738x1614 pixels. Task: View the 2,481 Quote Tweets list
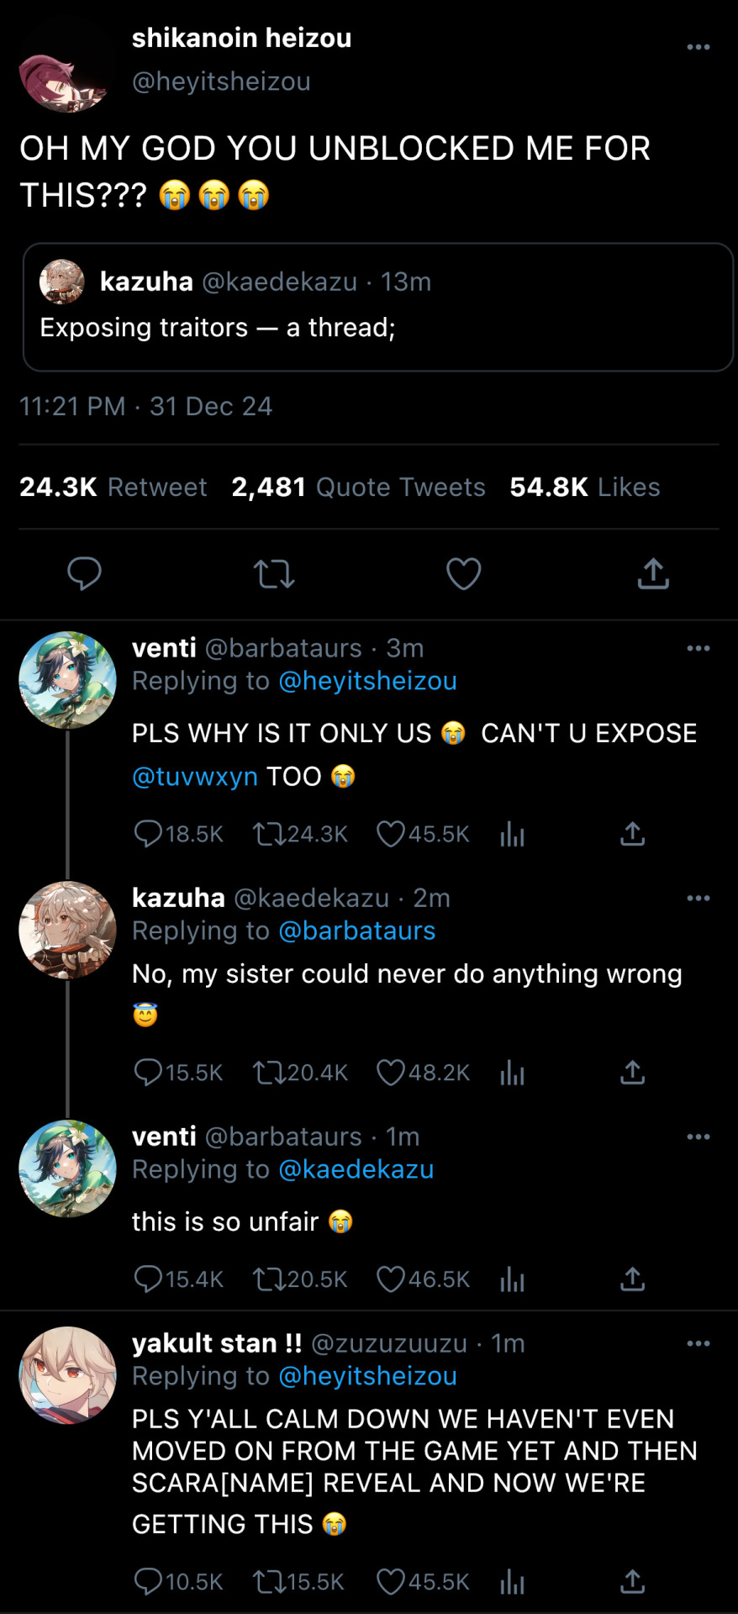[358, 488]
